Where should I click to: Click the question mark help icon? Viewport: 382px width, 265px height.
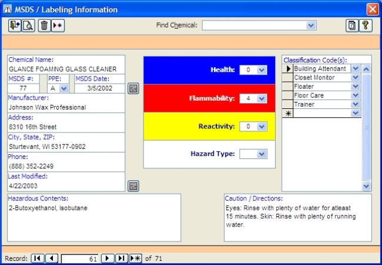[x=366, y=25]
